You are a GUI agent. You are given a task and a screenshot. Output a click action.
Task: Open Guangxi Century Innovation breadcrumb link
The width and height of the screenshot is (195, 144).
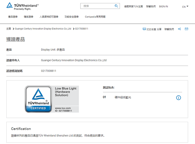43,29
